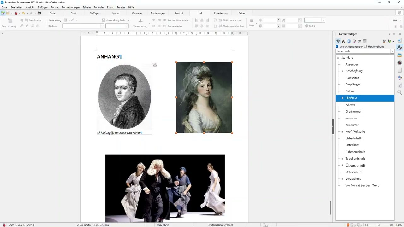Select the theater stage photo

coord(165,188)
